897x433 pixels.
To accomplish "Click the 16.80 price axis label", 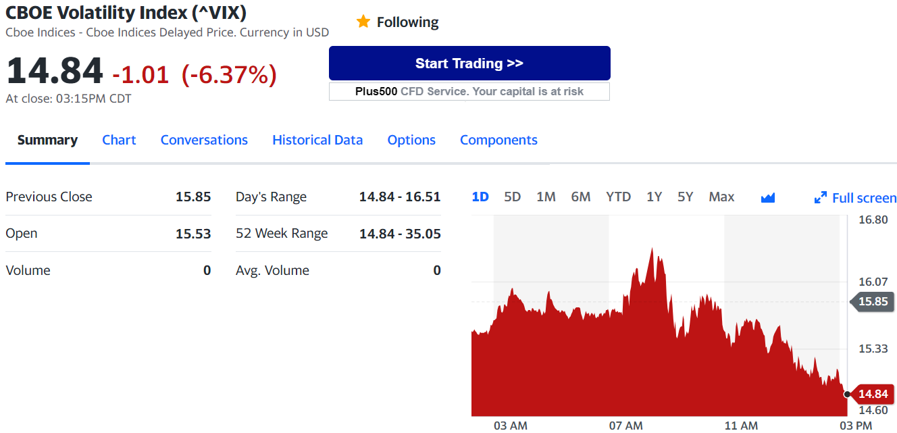I will point(873,220).
